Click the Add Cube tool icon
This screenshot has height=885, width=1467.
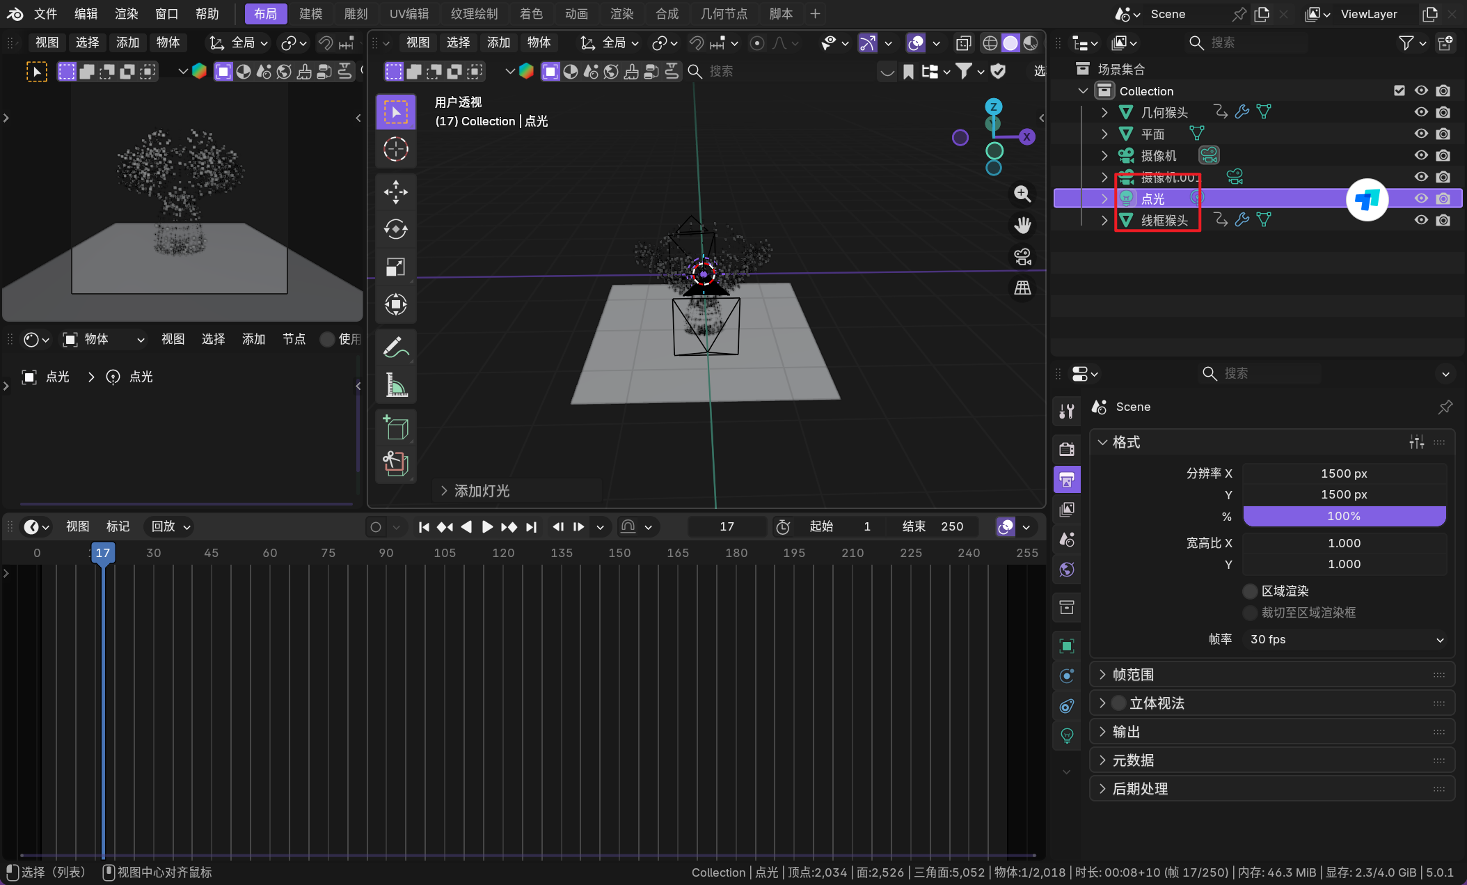pos(395,427)
